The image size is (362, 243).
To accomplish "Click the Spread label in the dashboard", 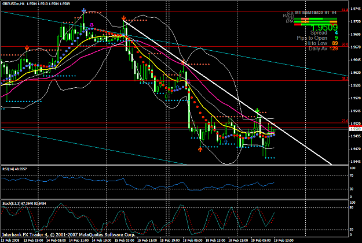I will 319,33.
